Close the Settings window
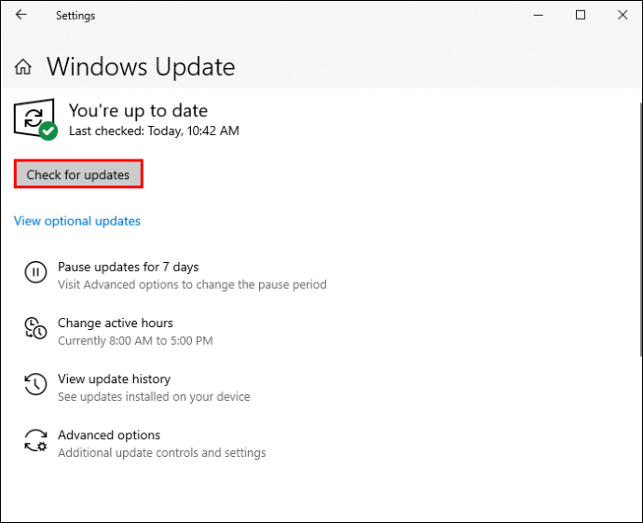Screen dimensions: 643x523 pos(622,15)
